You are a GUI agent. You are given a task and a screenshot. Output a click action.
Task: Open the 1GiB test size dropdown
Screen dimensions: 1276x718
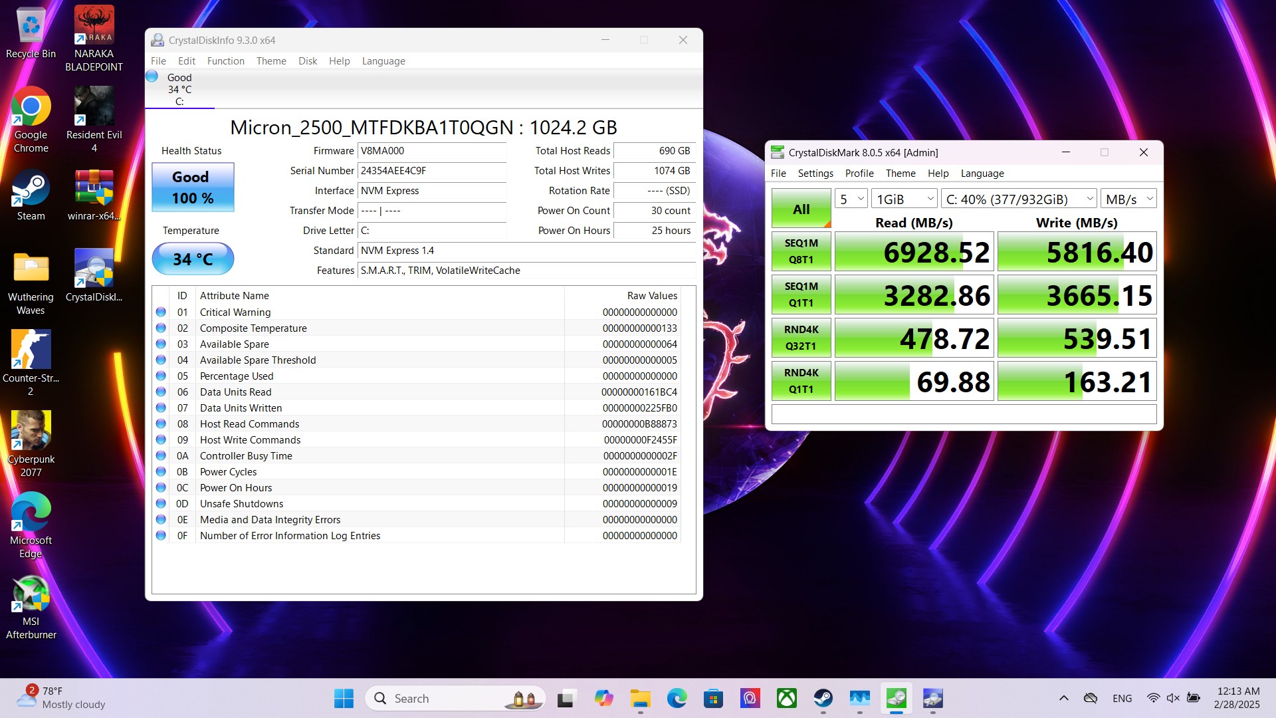point(904,199)
